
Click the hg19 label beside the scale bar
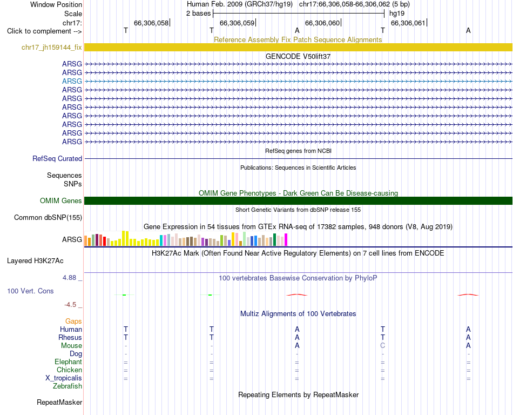pyautogui.click(x=397, y=14)
